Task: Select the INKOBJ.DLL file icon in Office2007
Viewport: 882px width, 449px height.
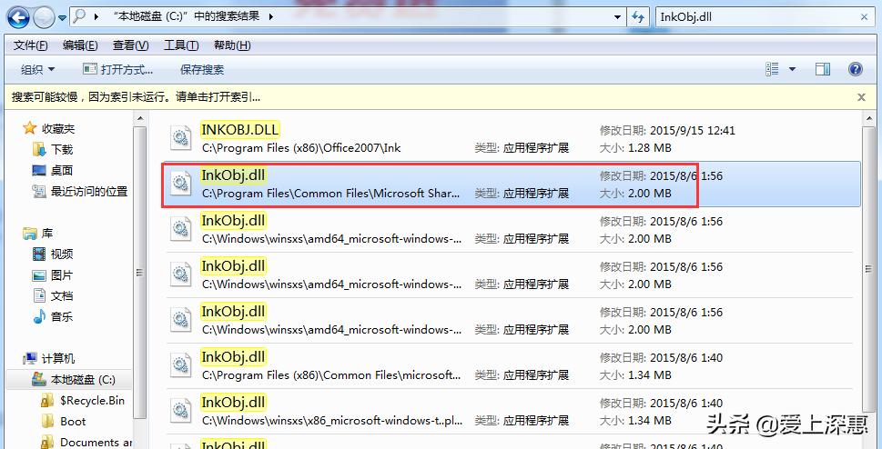Action: [181, 138]
